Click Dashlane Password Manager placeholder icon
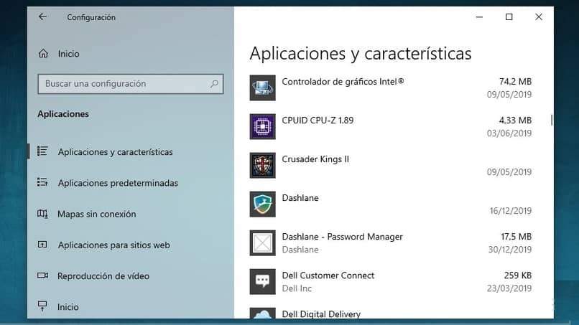 [x=262, y=242]
